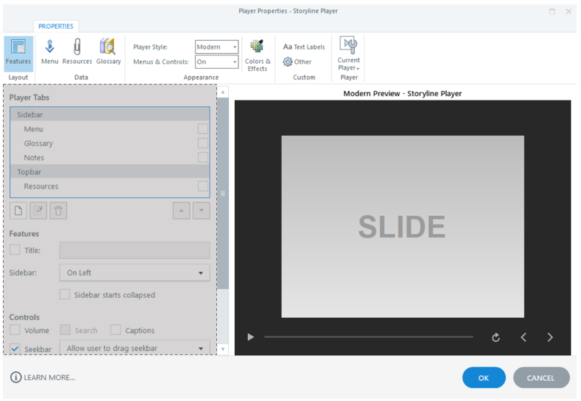The height and width of the screenshot is (401, 581).
Task: Click the play button in preview
Action: [251, 337]
